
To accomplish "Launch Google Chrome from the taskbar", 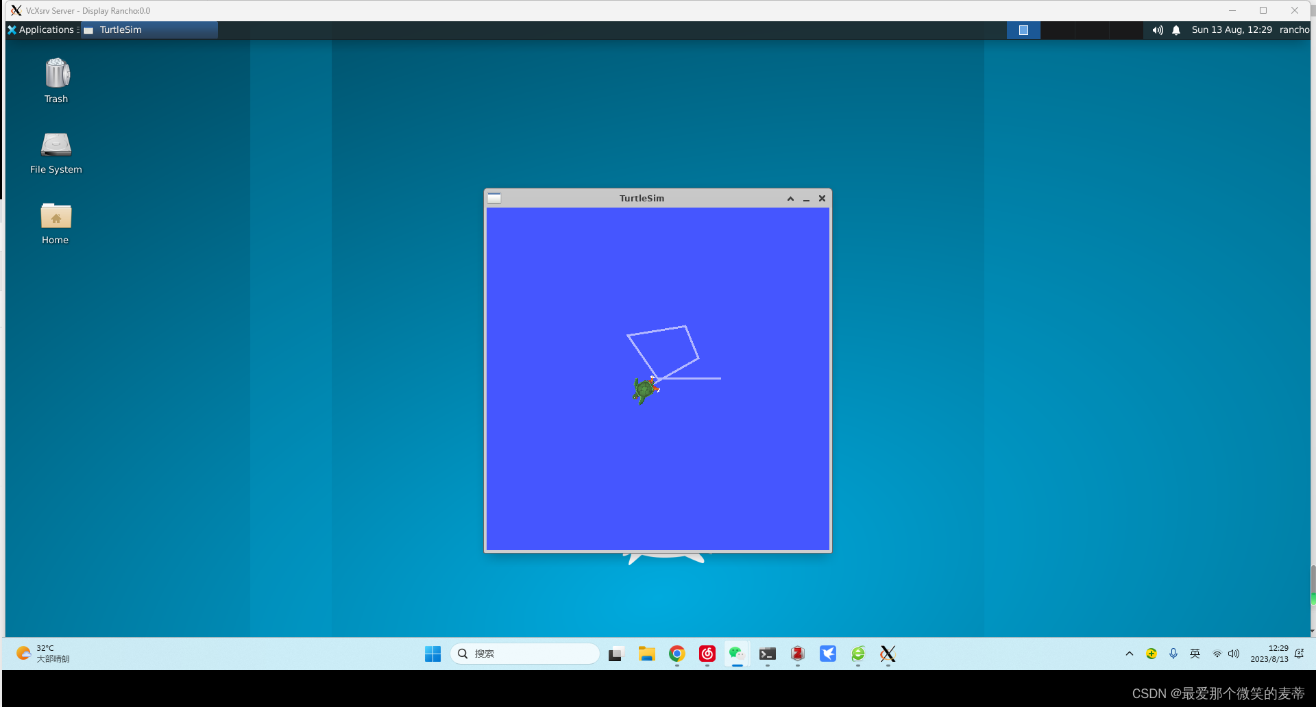I will pos(677,654).
